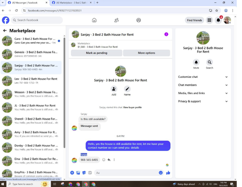Image resolution: width=242 pixels, height=187 pixels.
Task: Mute this conversation with bell icon
Action: point(196,62)
